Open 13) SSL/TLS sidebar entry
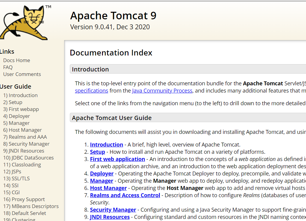This screenshot has height=221, width=306. pos(16,178)
